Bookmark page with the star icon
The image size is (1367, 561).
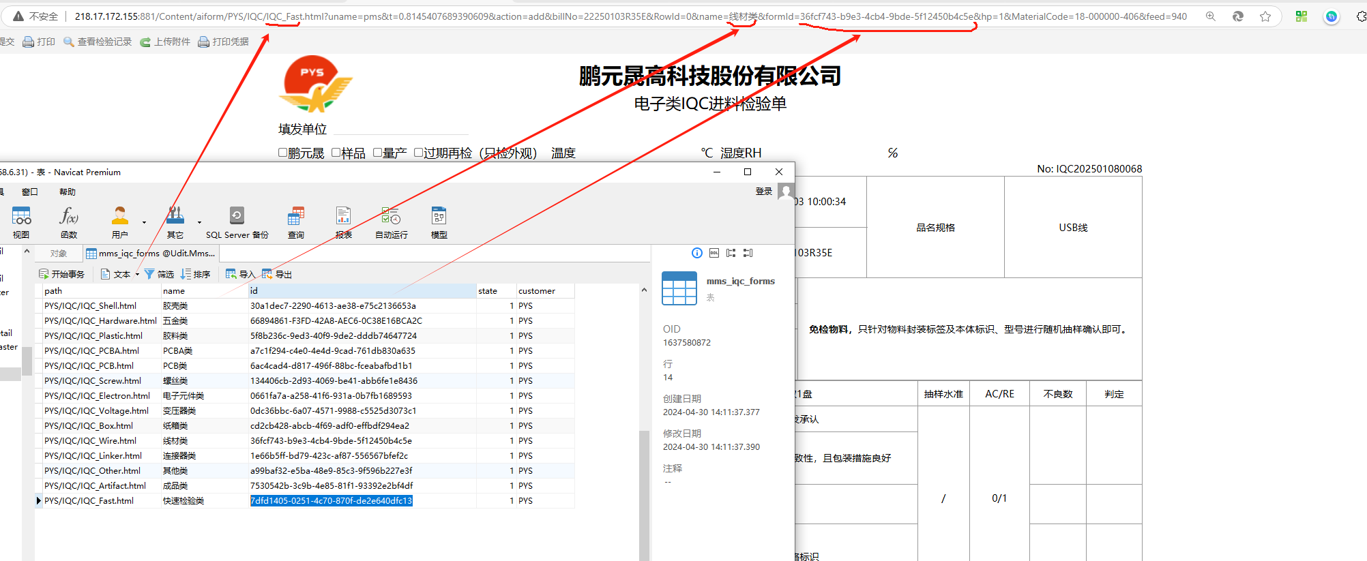tap(1265, 16)
